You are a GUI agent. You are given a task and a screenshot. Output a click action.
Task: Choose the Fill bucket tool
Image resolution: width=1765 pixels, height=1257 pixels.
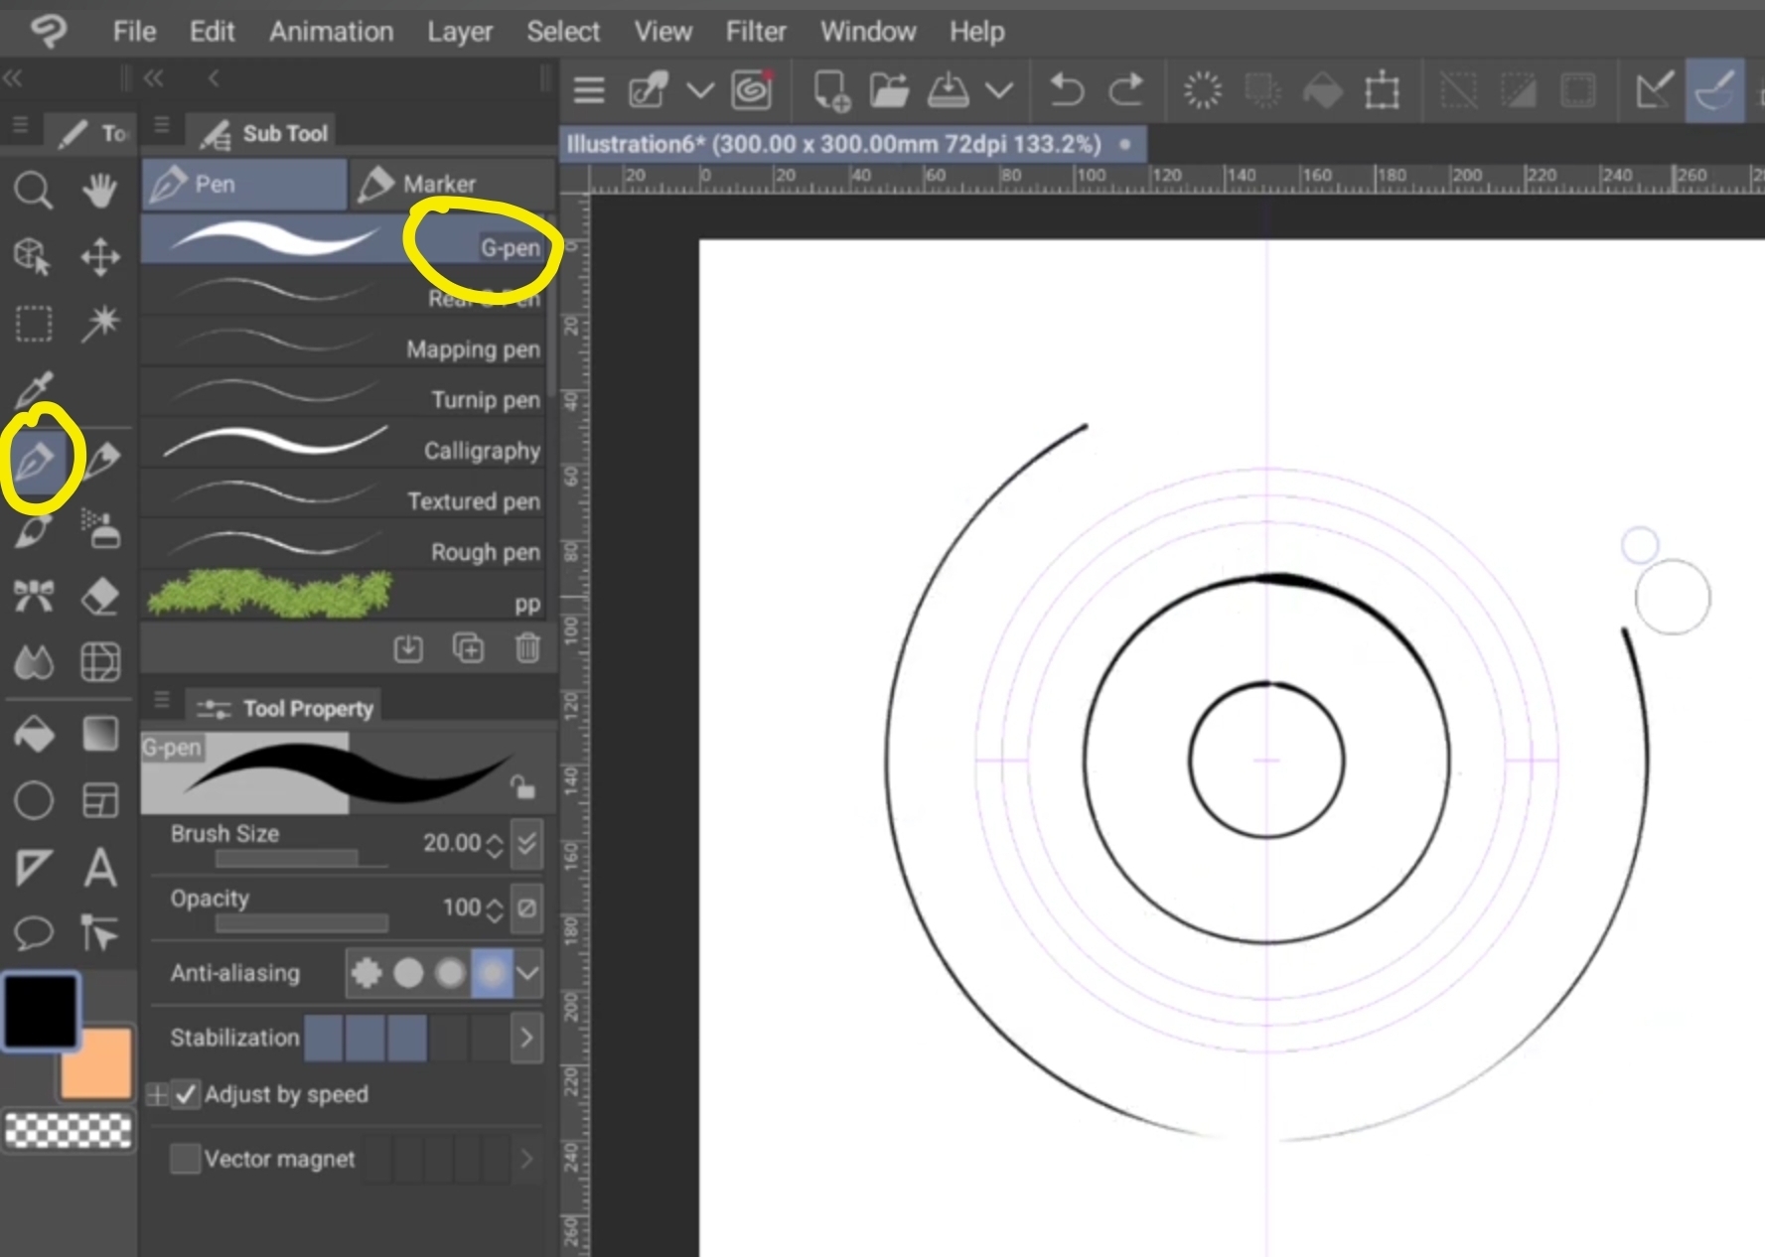(x=34, y=735)
